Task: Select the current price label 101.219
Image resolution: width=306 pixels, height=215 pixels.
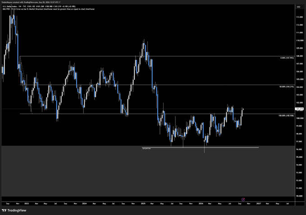Action: (x=299, y=109)
